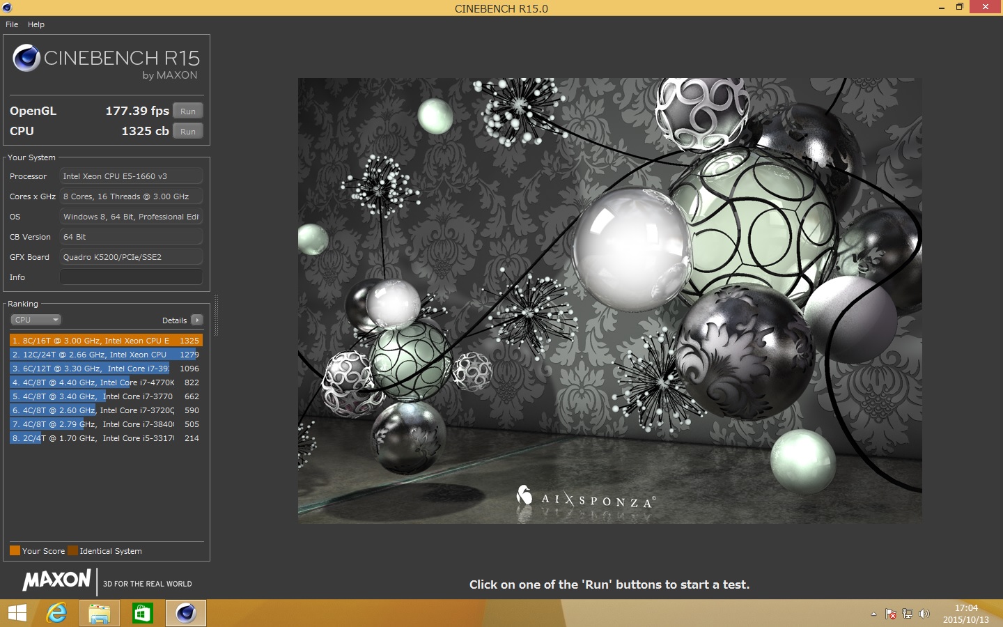Viewport: 1003px width, 627px height.
Task: Click the MAXON logo at bottom
Action: (56, 580)
